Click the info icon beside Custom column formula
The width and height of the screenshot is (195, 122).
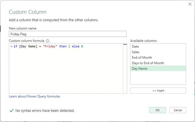click(x=48, y=41)
